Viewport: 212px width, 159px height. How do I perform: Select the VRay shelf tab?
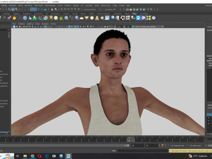click(x=134, y=14)
